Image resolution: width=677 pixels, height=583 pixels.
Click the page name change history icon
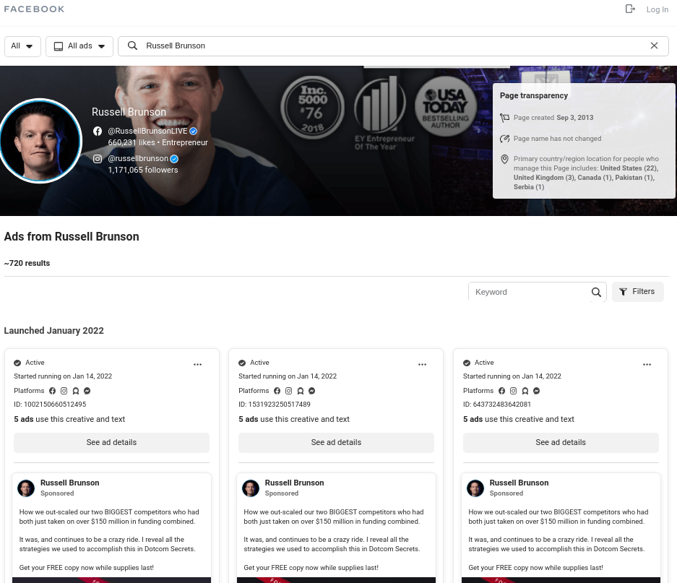[504, 139]
